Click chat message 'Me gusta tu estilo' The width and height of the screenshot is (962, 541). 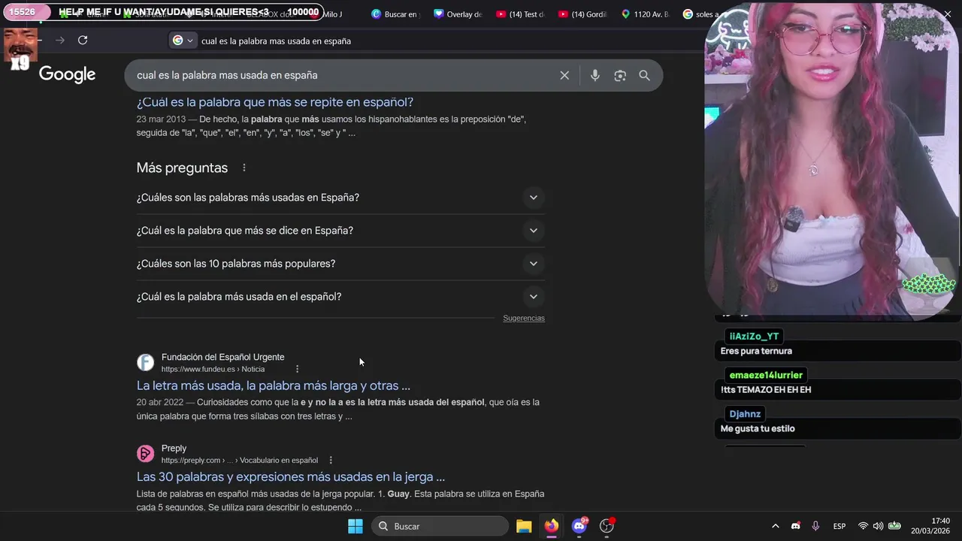point(758,428)
